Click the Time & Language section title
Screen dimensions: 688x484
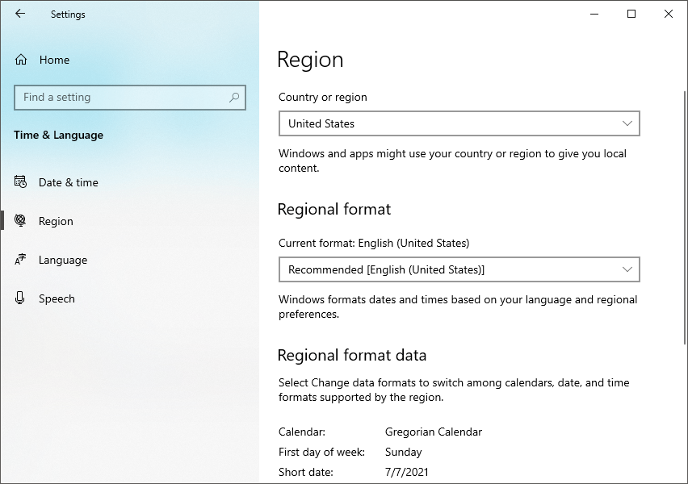click(58, 135)
